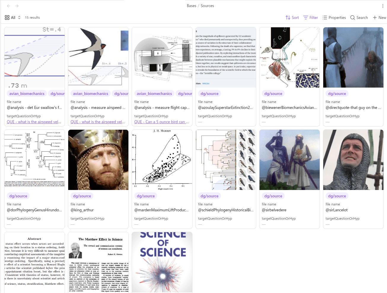Screen dimensions: 387x293
Task: Select file name '@sirLancelot'
Action: tap(337, 210)
